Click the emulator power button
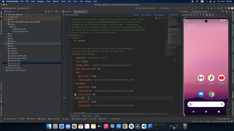The width and height of the screenshot is (234, 131). click(183, 15)
